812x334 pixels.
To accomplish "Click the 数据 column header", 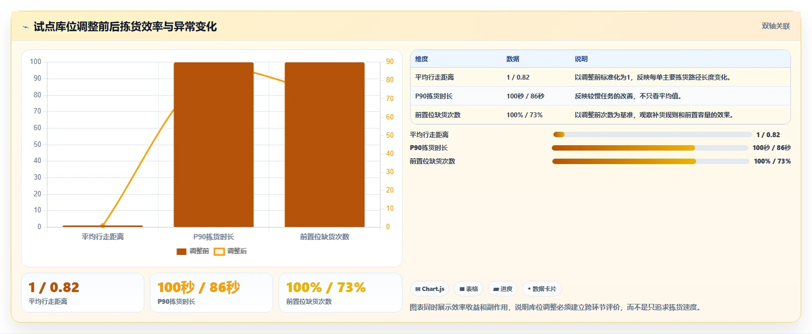I will pyautogui.click(x=513, y=59).
